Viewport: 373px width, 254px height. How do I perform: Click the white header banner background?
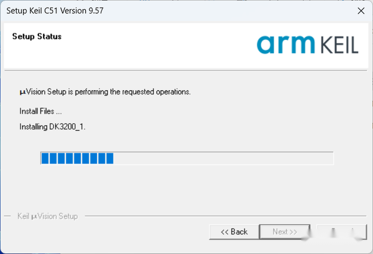(x=152, y=52)
